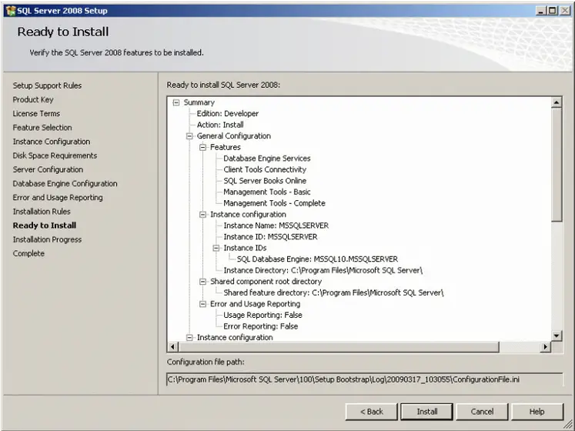Collapse the Error and Usage Reporting tree node
This screenshot has height=431, width=575.
pos(202,304)
